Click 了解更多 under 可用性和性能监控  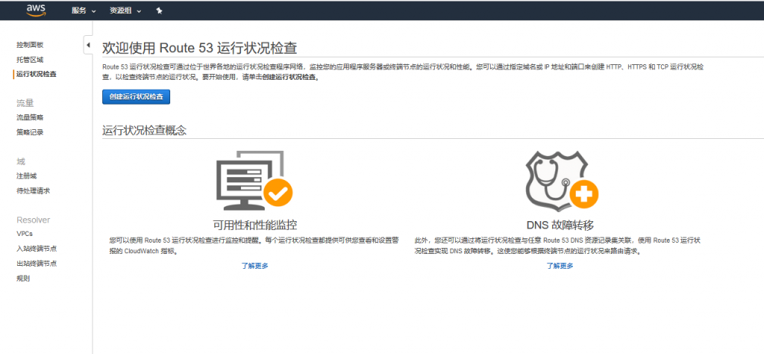tap(255, 266)
